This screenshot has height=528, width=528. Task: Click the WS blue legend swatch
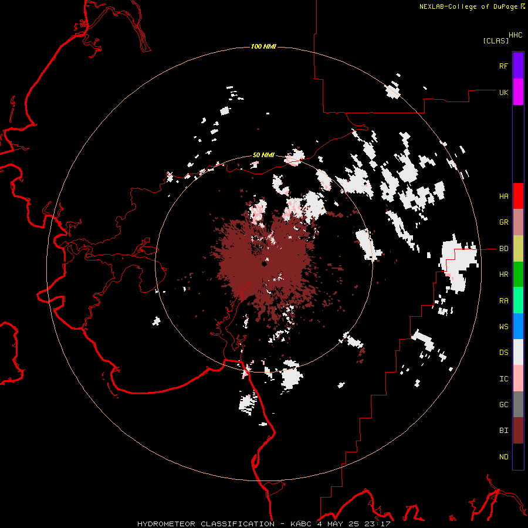tap(518, 326)
